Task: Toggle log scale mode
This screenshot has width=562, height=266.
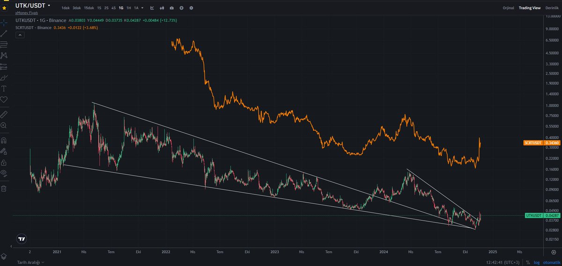Action: [536, 262]
